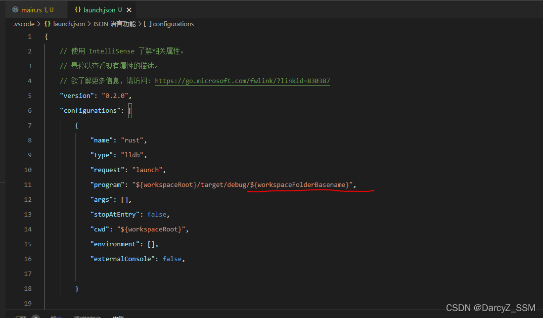
Task: Click ${workspaceFolderBasename} in the program path
Action: click(300, 184)
